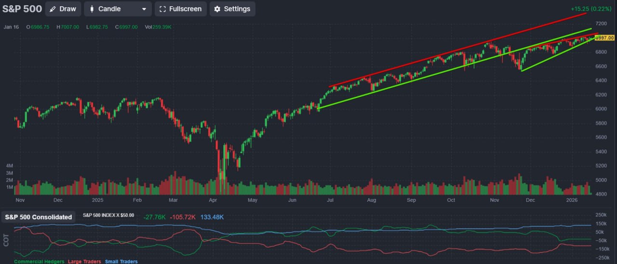Click the red -105.72K large traders value
Image resolution: width=617 pixels, height=264 pixels.
click(x=183, y=217)
